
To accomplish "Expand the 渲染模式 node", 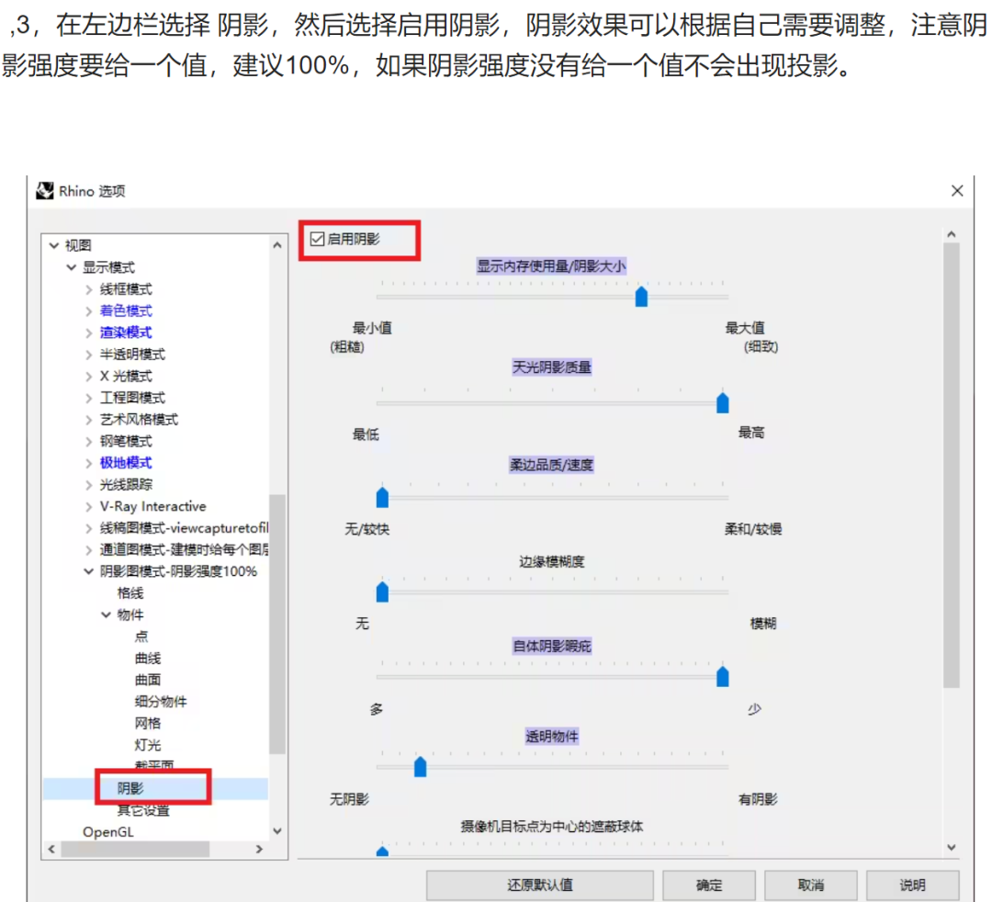I will 88,333.
